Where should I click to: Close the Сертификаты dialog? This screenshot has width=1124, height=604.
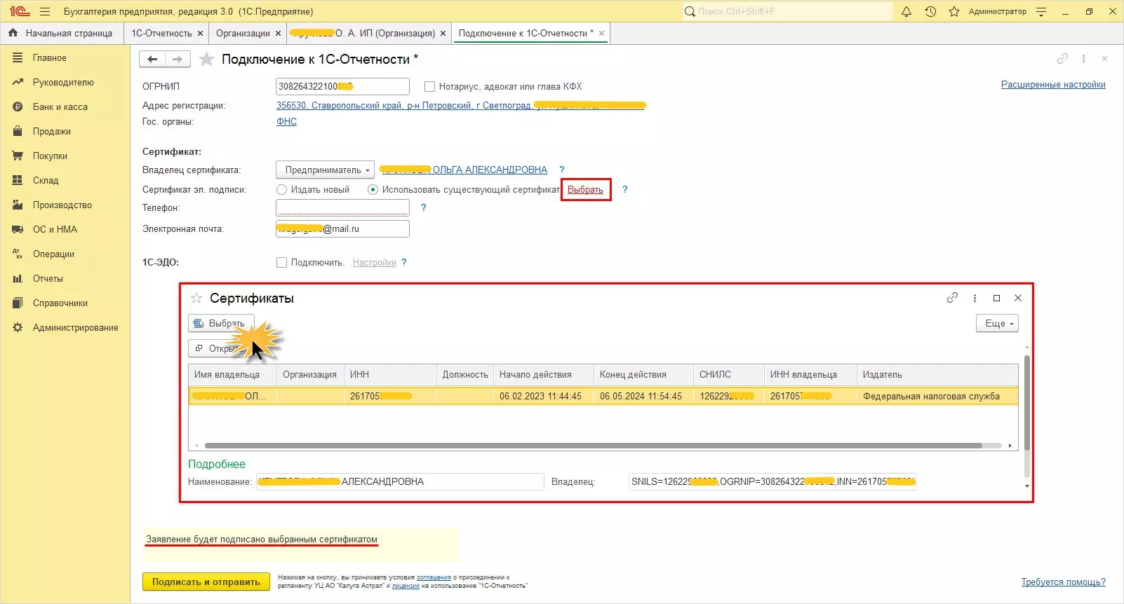1018,298
